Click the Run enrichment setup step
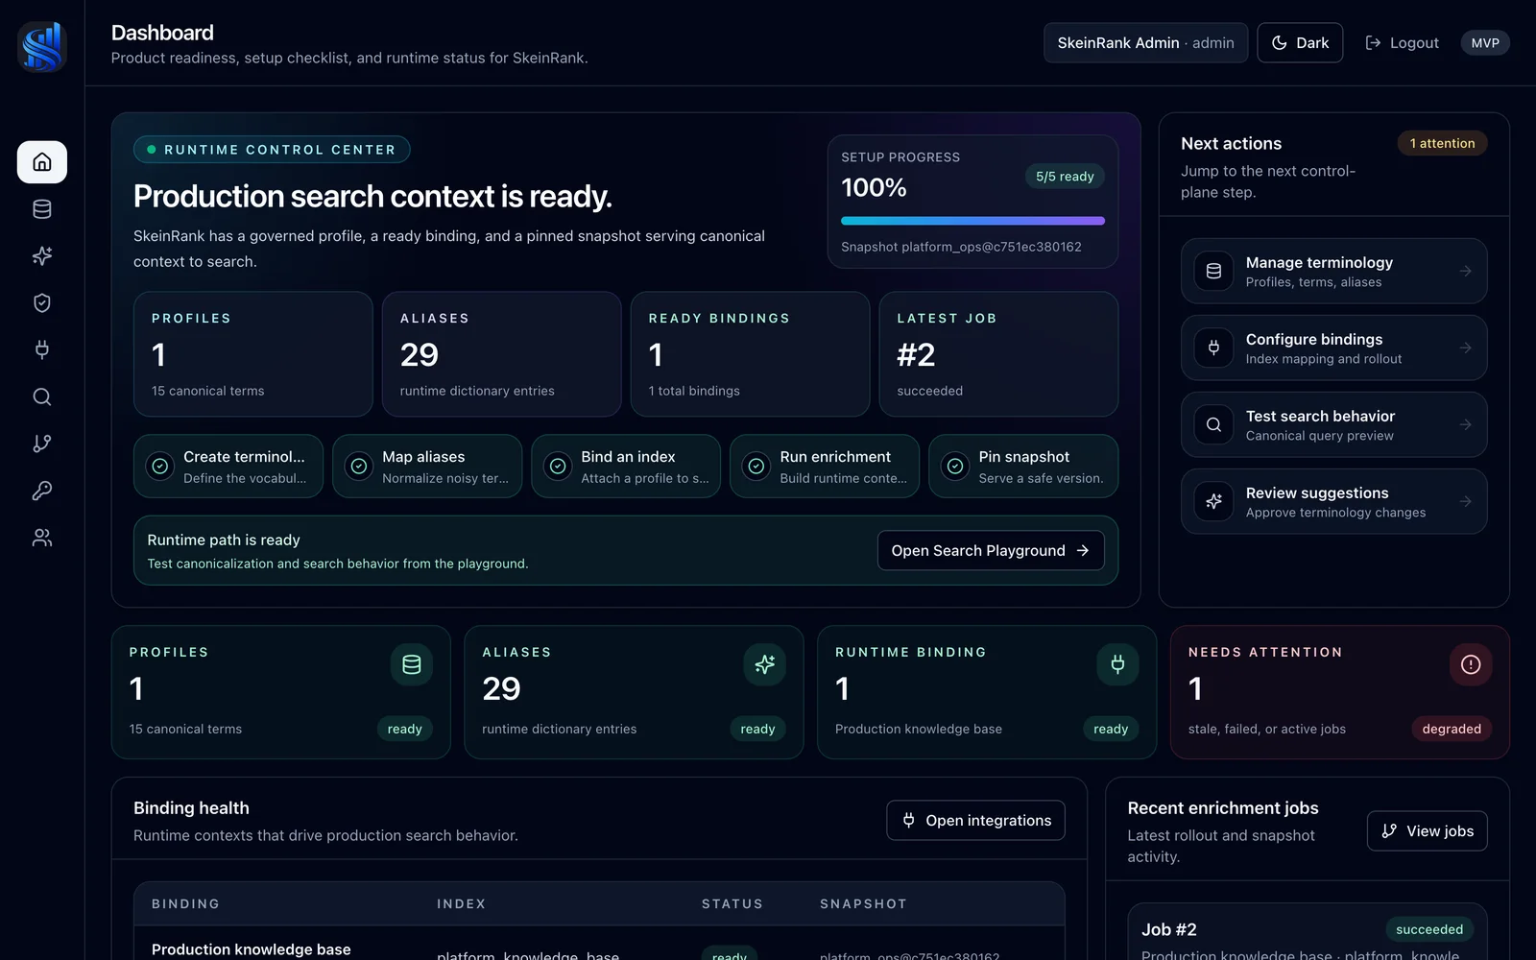This screenshot has height=960, width=1536. pyautogui.click(x=825, y=467)
